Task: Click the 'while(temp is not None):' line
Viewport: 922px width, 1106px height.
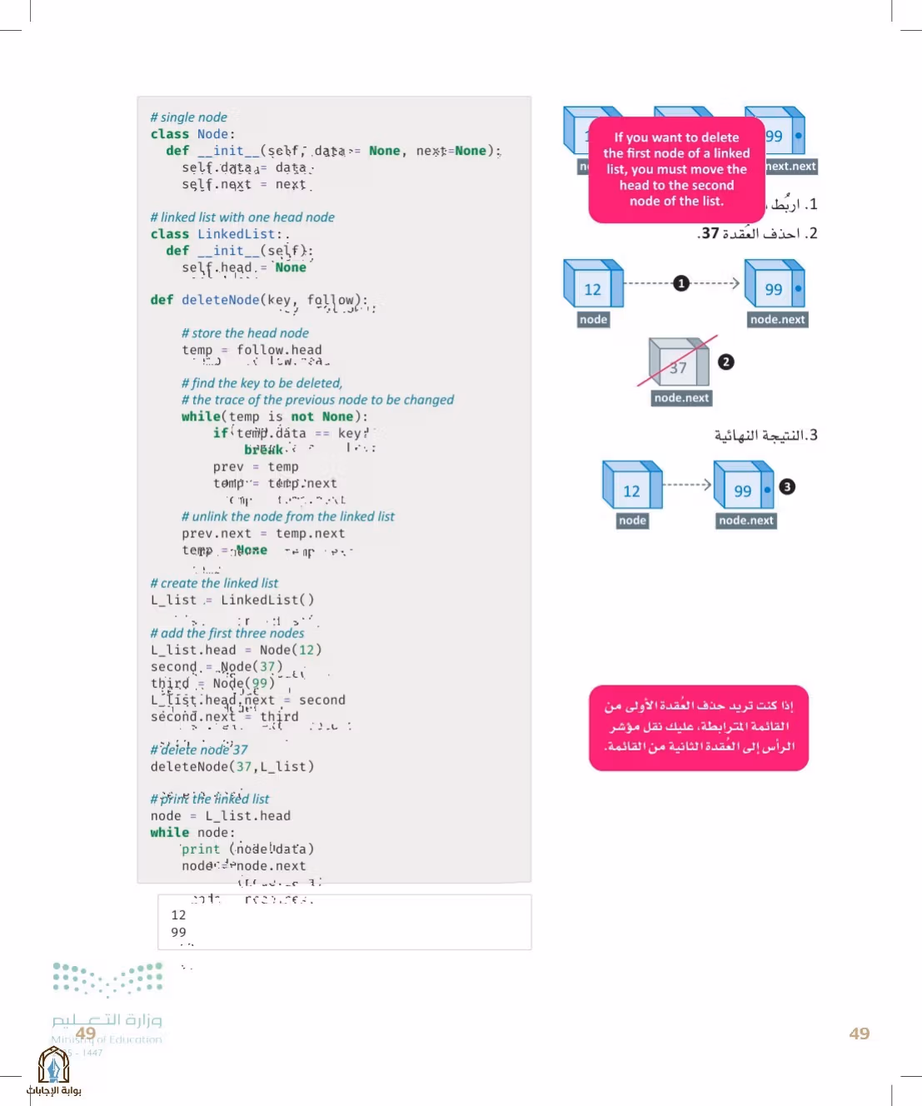Action: click(x=275, y=416)
